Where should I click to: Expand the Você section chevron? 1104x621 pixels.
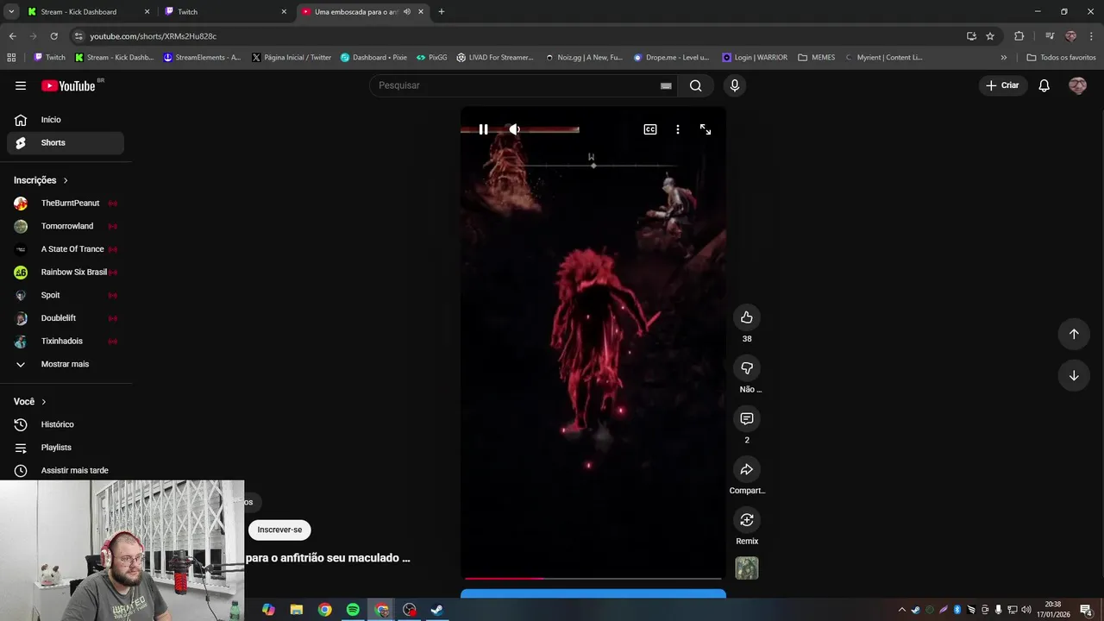tap(44, 402)
